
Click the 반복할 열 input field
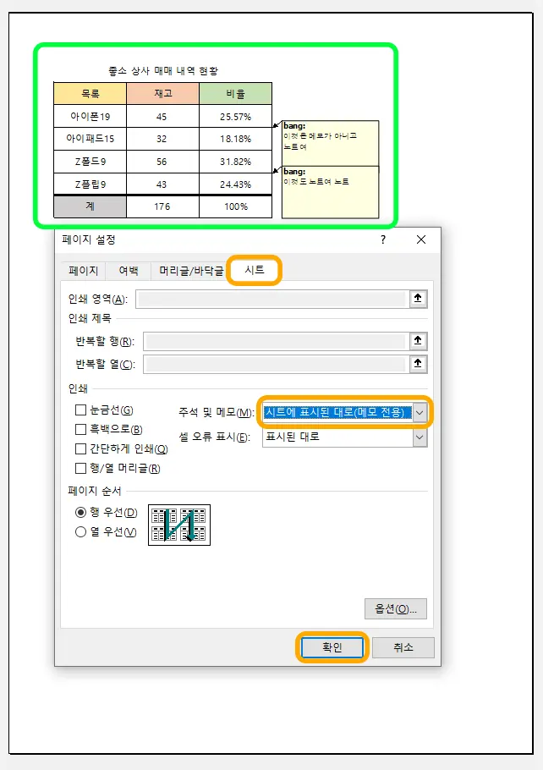276,365
